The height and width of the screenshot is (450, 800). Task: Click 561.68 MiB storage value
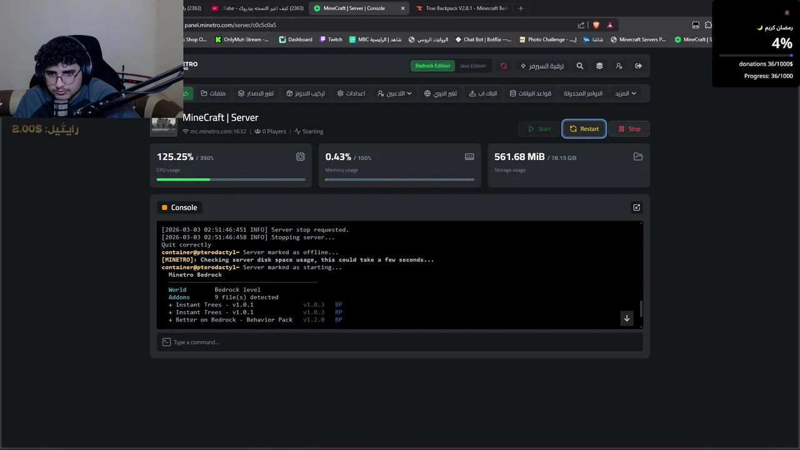click(519, 157)
